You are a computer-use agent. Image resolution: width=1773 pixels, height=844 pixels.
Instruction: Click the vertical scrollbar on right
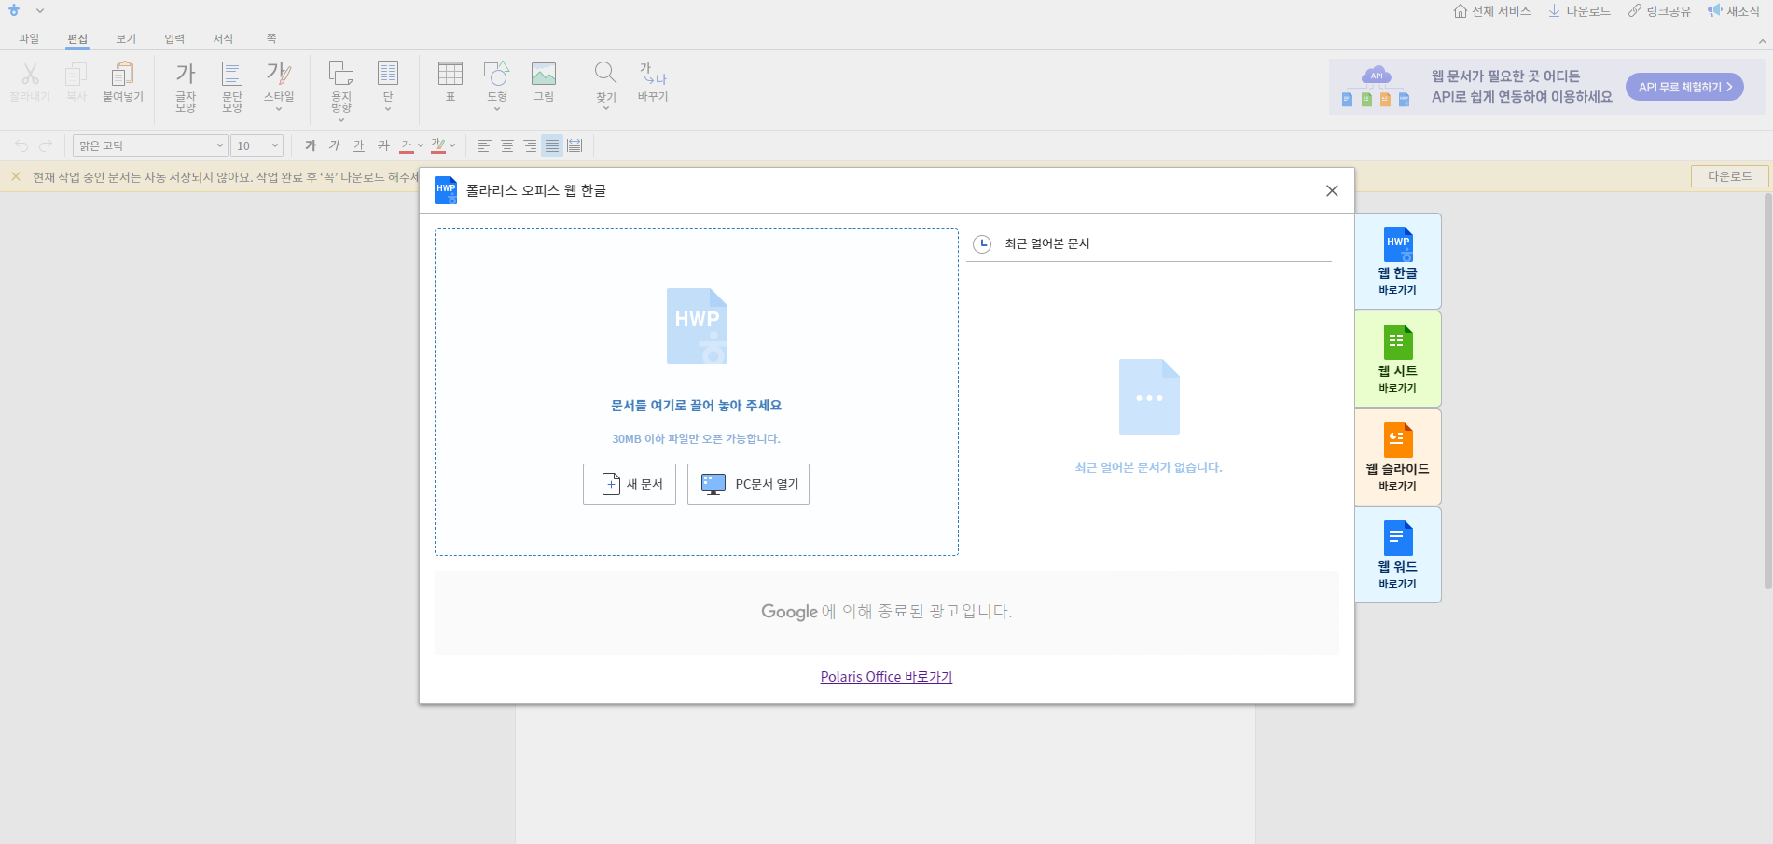(1767, 391)
